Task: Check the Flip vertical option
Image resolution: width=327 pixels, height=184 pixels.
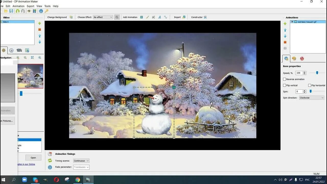Action: (x=284, y=85)
